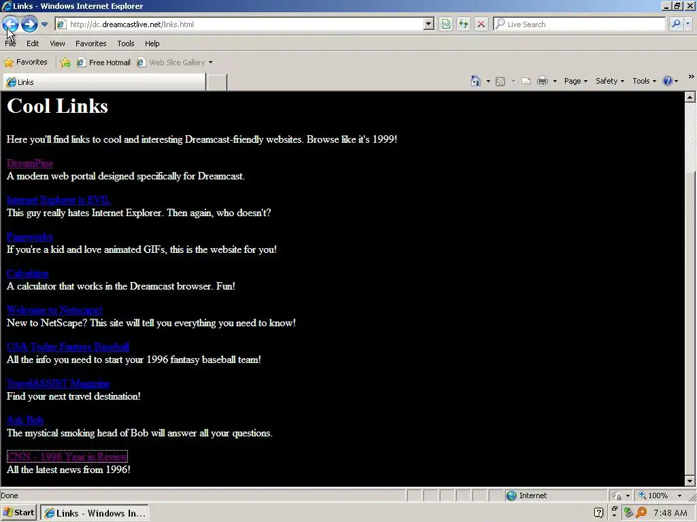Open the zoom level dropdown arrow

pyautogui.click(x=679, y=495)
